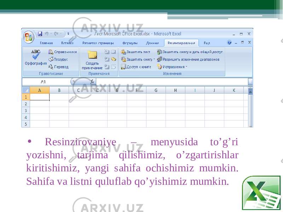The image size is (283, 212).
Task: Open the Исправления dropdown
Action: (x=172, y=67)
